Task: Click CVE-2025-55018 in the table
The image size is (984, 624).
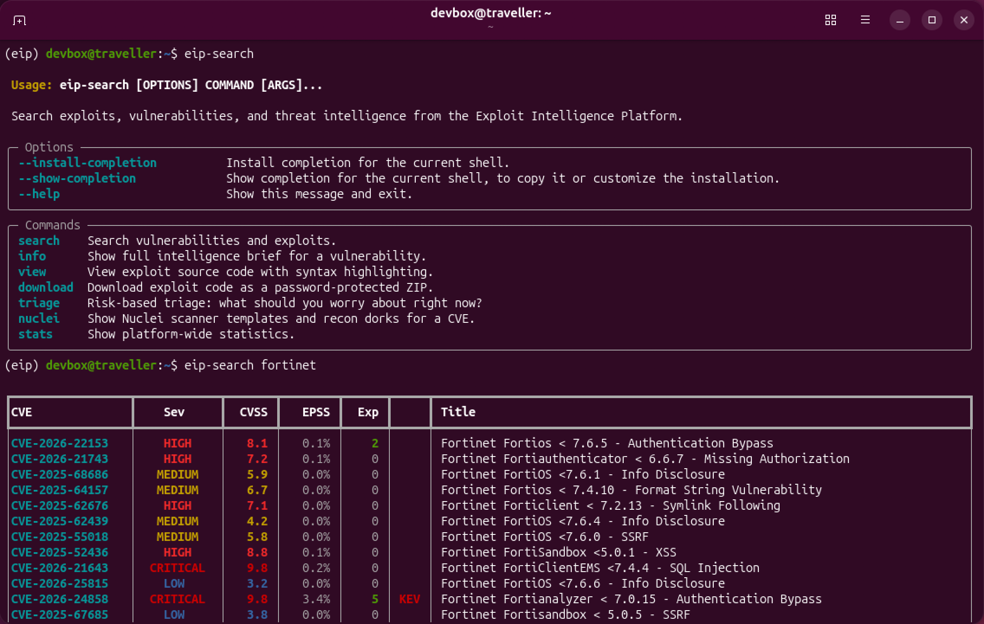Action: pos(60,537)
